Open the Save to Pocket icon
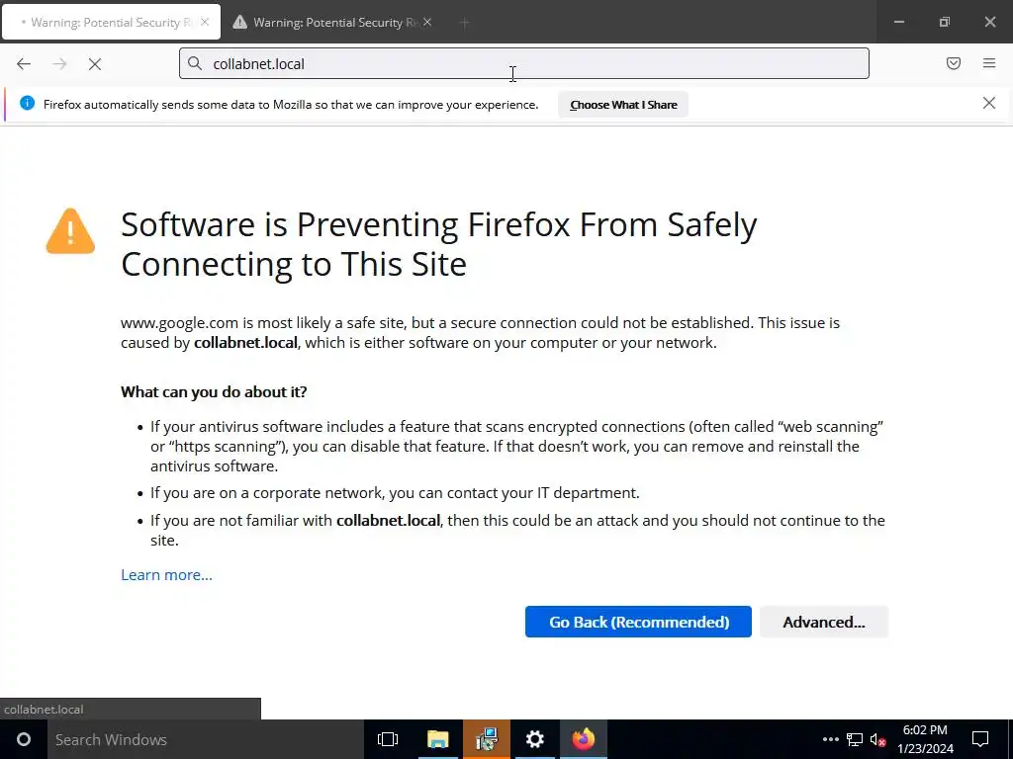Screen dimensions: 1013x759 tap(954, 63)
